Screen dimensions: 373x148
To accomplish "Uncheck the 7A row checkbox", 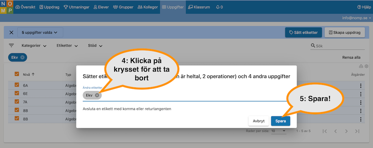I will [x=16, y=102].
